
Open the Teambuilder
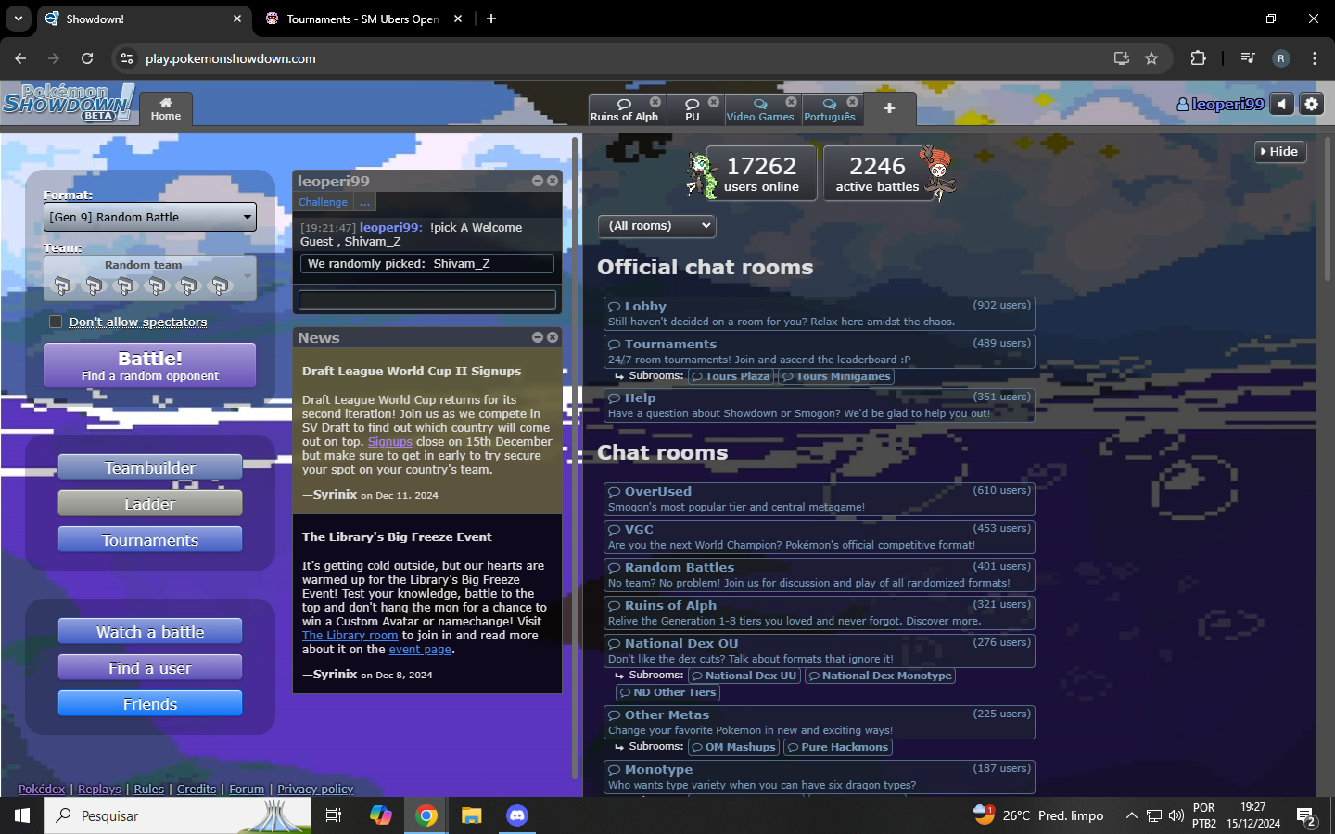(150, 468)
